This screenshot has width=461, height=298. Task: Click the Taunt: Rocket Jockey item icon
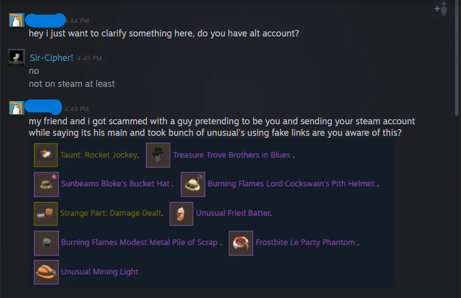pyautogui.click(x=46, y=155)
